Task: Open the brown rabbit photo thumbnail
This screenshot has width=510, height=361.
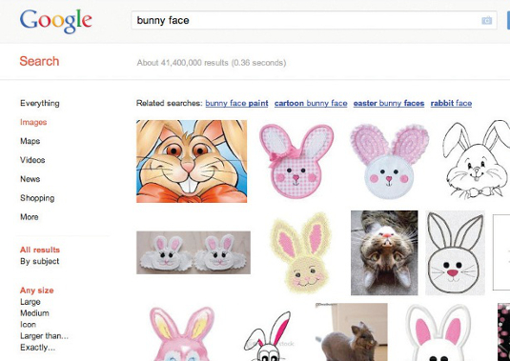Action: pos(351,332)
